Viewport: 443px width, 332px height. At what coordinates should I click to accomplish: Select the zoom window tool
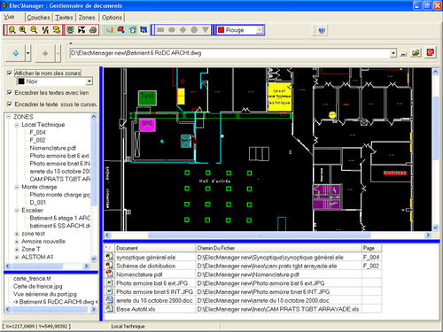click(12, 30)
